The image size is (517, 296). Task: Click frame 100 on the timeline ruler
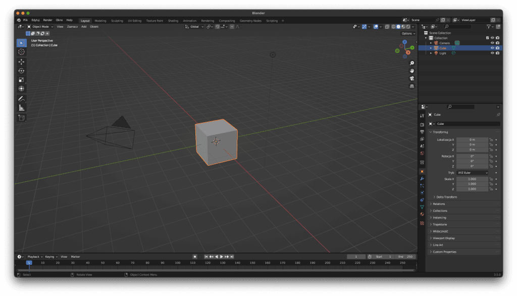177,263
